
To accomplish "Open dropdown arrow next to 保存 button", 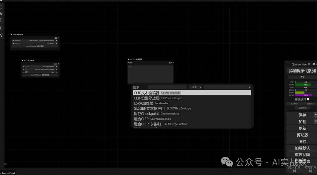I will coord(315,115).
